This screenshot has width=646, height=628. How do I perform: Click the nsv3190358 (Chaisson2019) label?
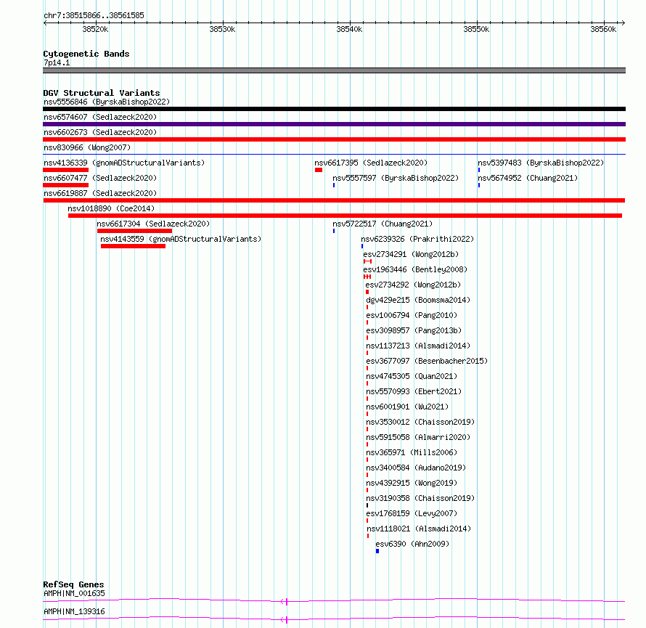tap(420, 498)
